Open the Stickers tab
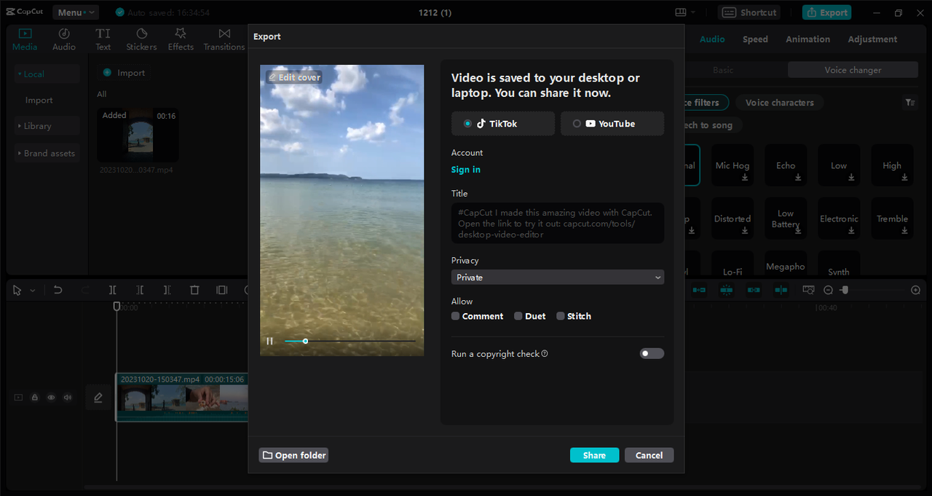 point(141,39)
